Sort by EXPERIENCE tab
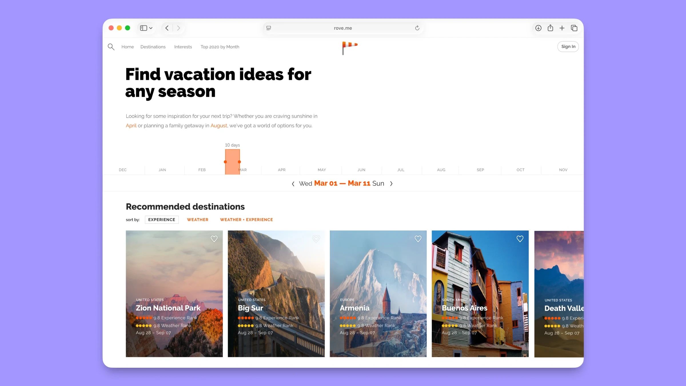686x386 pixels. coord(161,220)
